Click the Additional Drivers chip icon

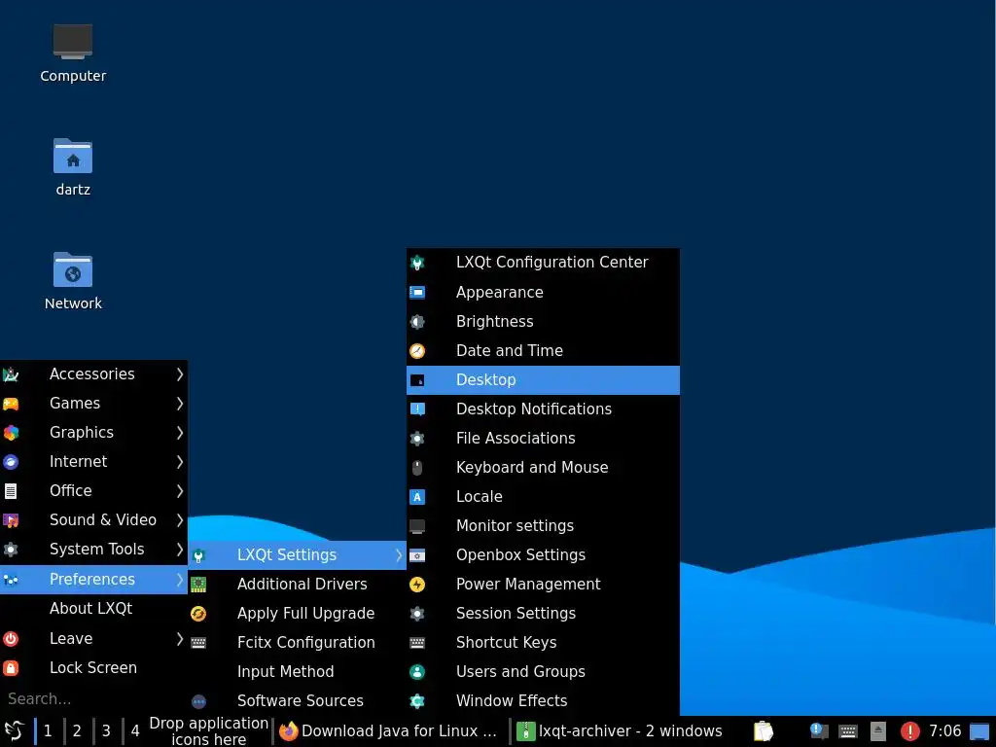pos(198,585)
